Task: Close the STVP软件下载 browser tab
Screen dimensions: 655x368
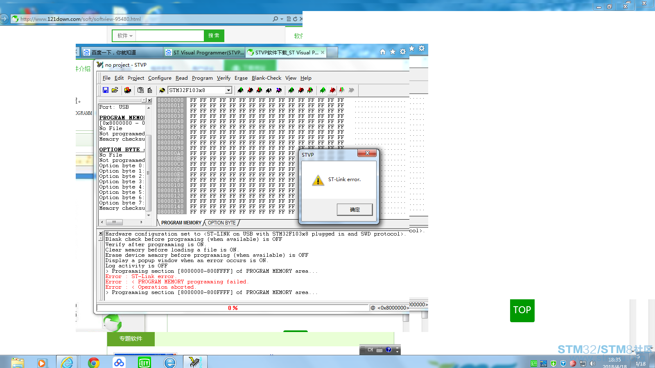Action: (323, 52)
